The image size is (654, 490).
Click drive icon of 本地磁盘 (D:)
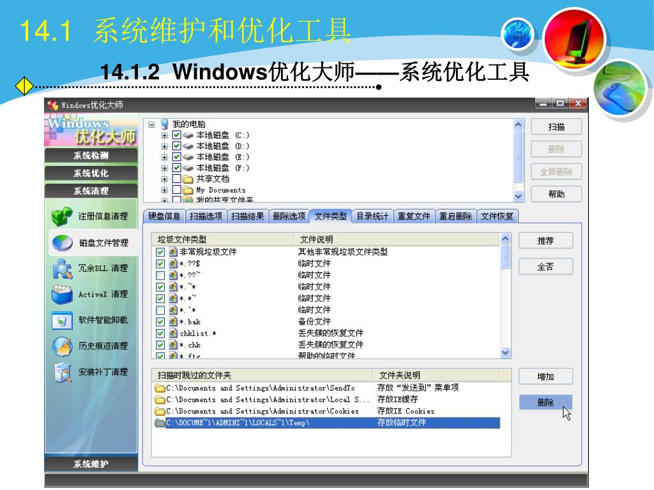[188, 146]
